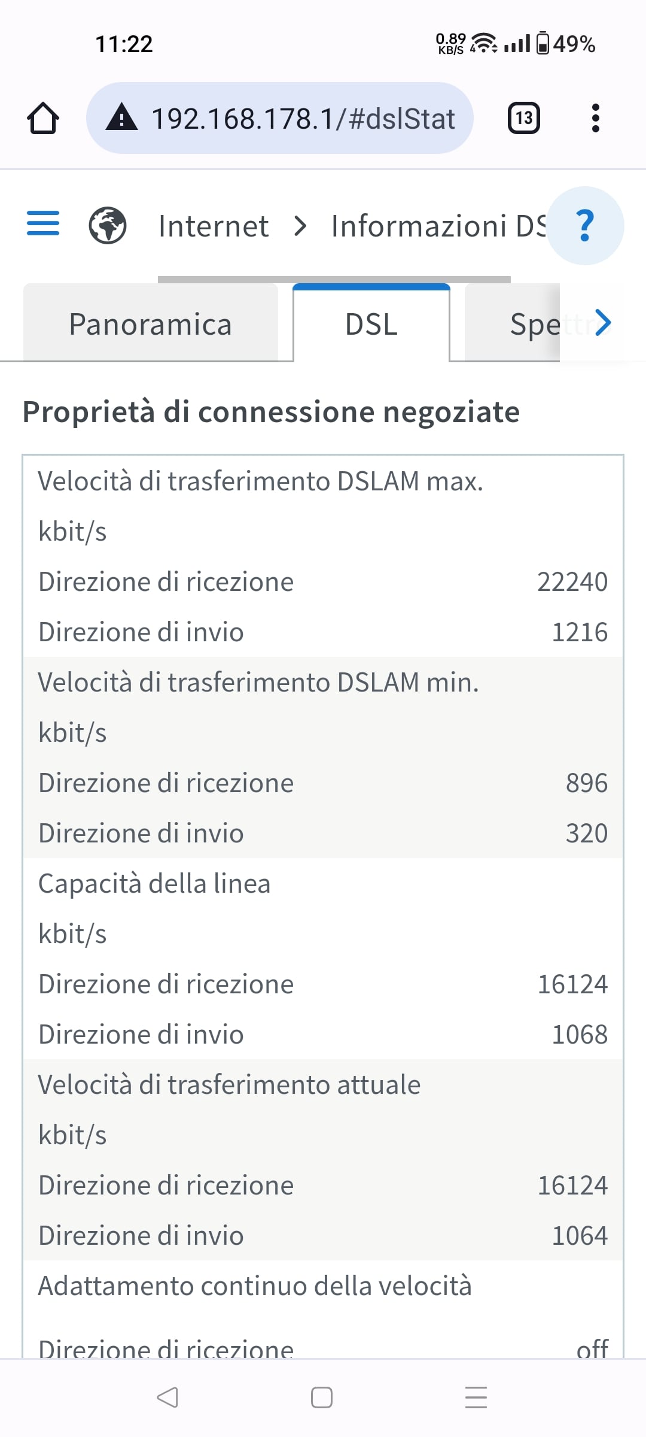The width and height of the screenshot is (646, 1437).
Task: Open the hamburger navigation menu
Action: pos(43,223)
